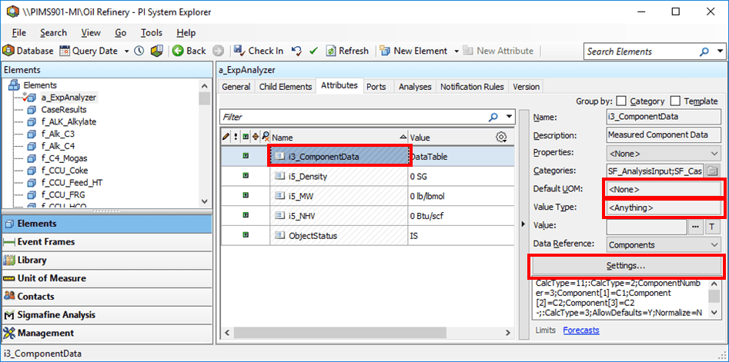Click the Refresh toolbar button
Screen dimensions: 729x362
347,51
